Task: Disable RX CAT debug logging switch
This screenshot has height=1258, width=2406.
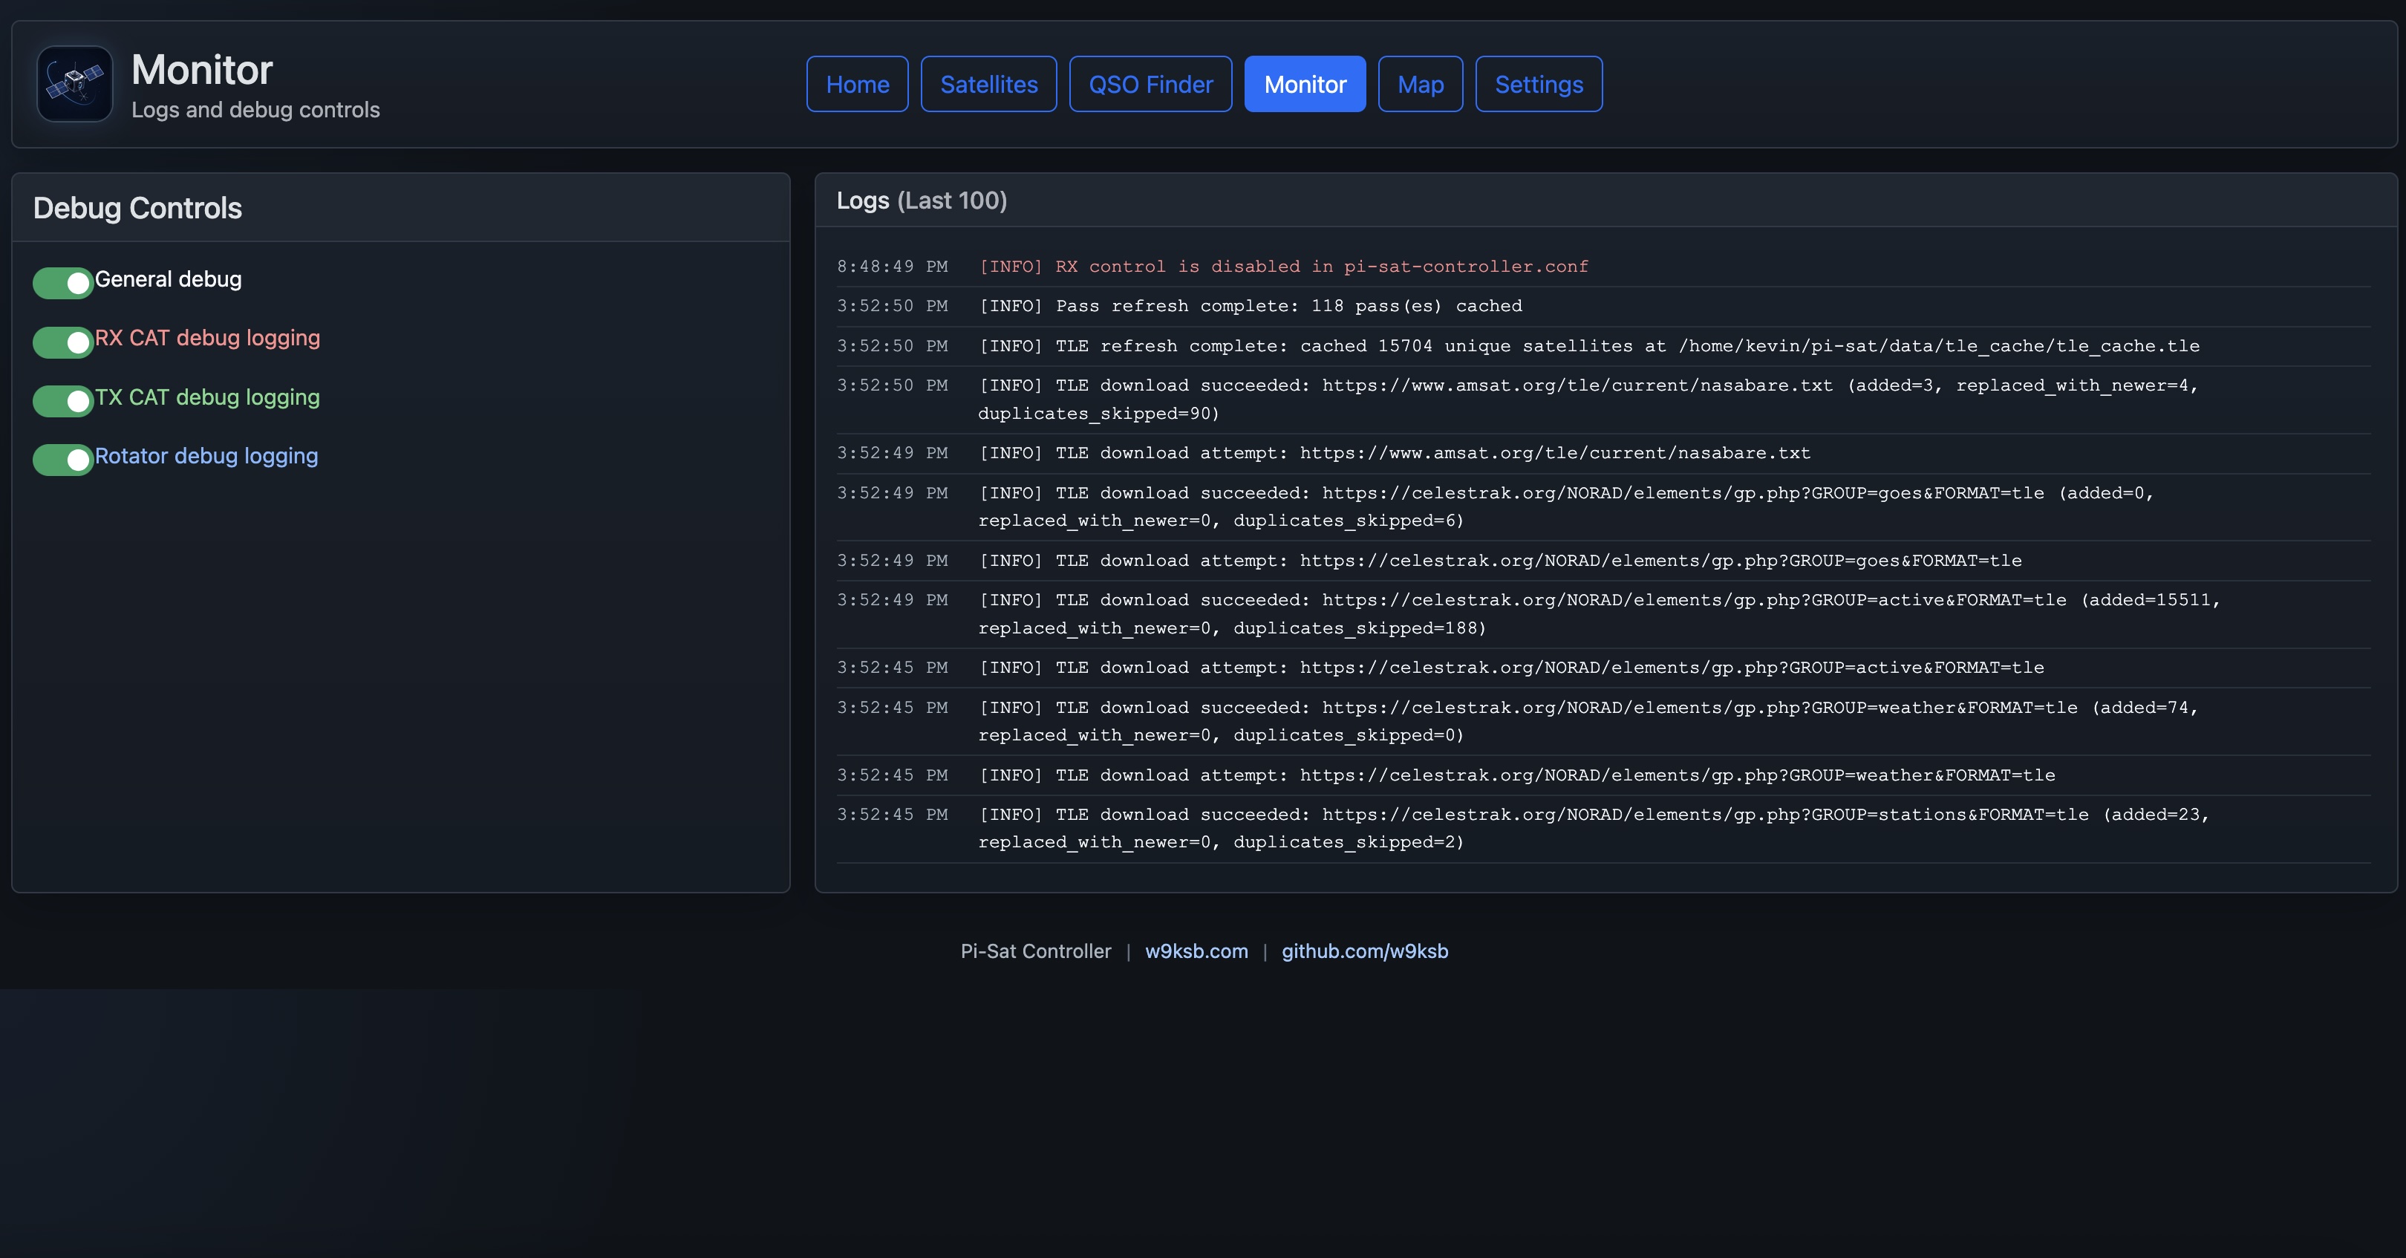Action: (62, 342)
